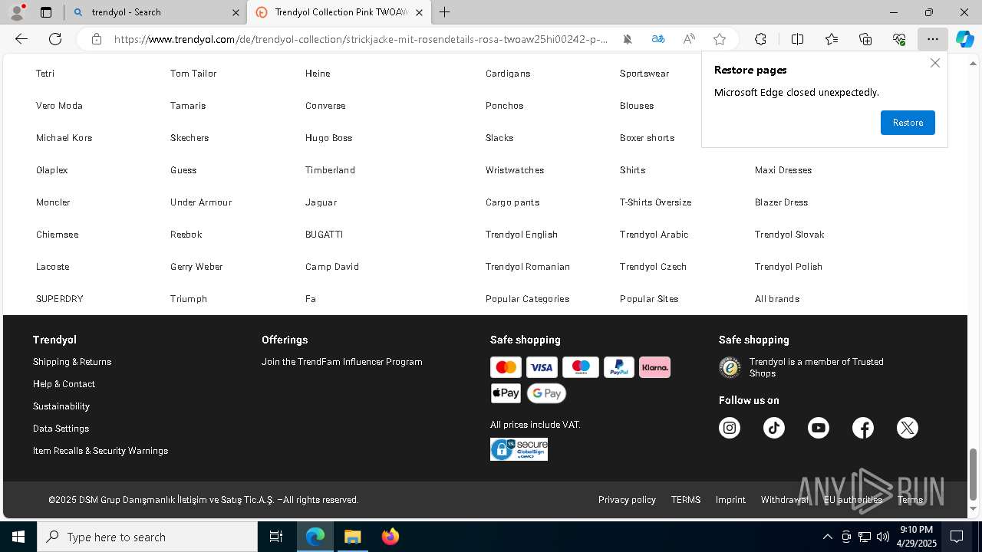Viewport: 982px width, 552px height.
Task: Open Michael Kors brand link
Action: (x=64, y=138)
